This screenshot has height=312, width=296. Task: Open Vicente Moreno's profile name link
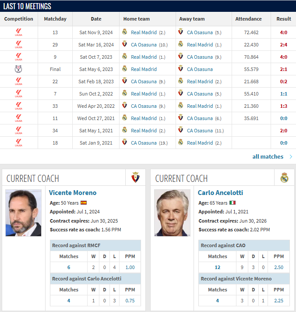tap(73, 193)
